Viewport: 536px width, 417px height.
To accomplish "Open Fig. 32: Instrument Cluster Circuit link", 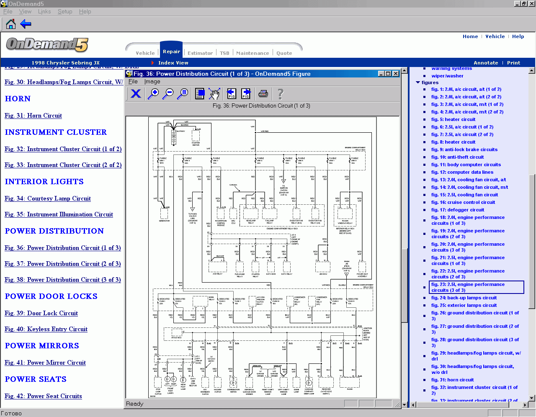I will coord(63,149).
